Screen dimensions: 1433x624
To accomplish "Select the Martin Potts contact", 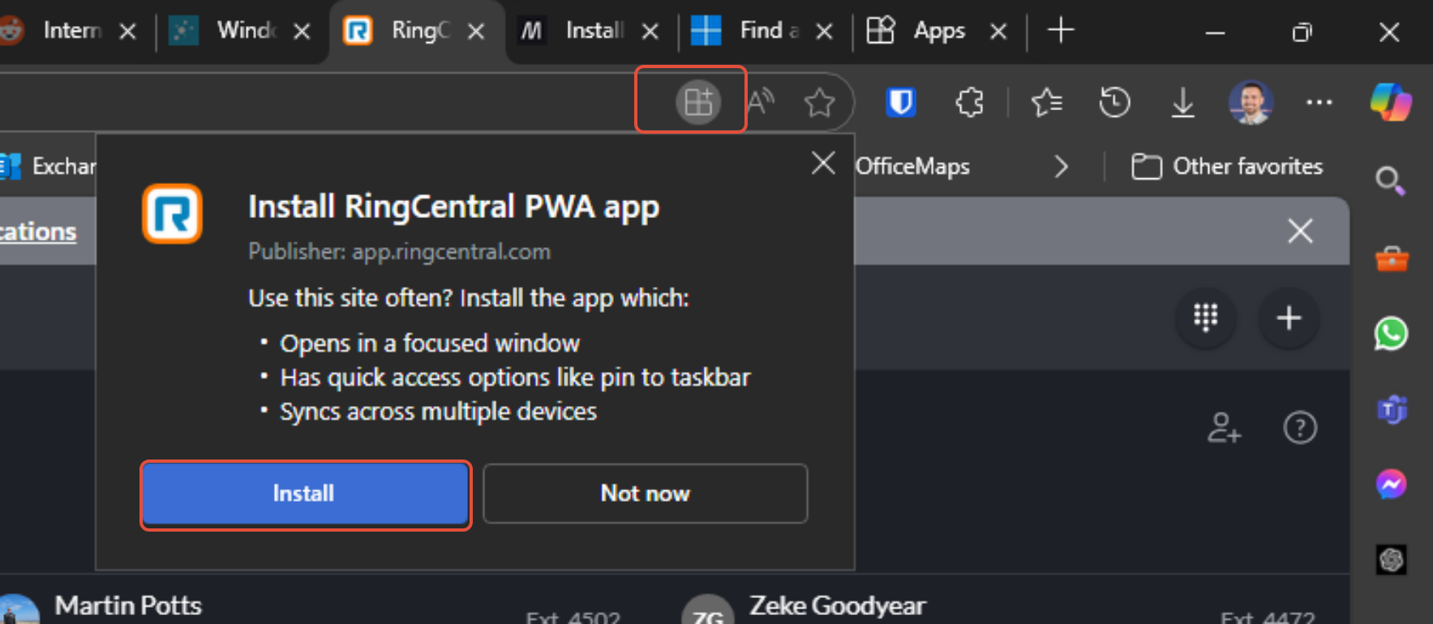I will click(x=128, y=605).
